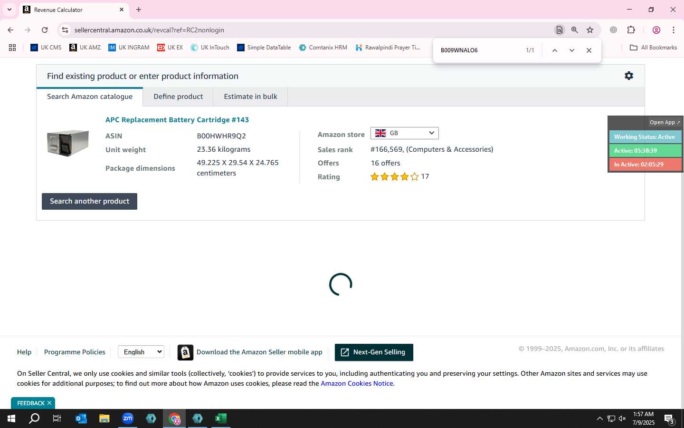684x428 pixels.
Task: Click the product star rating
Action: pyautogui.click(x=394, y=177)
